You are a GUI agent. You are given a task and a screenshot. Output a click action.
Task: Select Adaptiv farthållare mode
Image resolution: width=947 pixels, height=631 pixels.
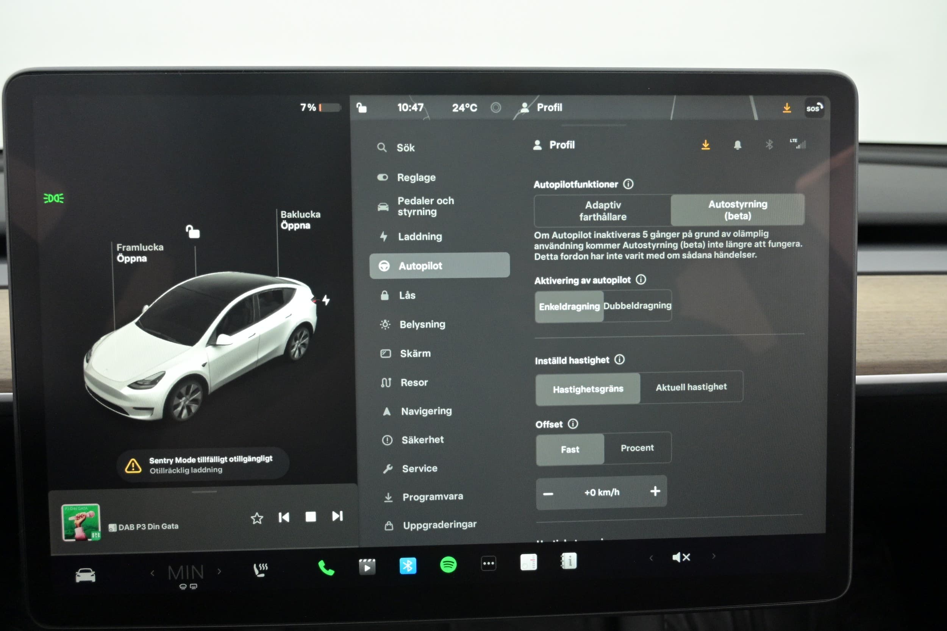[x=602, y=211]
